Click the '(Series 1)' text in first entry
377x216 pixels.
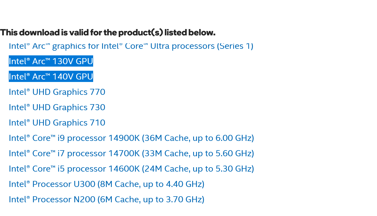coord(235,46)
